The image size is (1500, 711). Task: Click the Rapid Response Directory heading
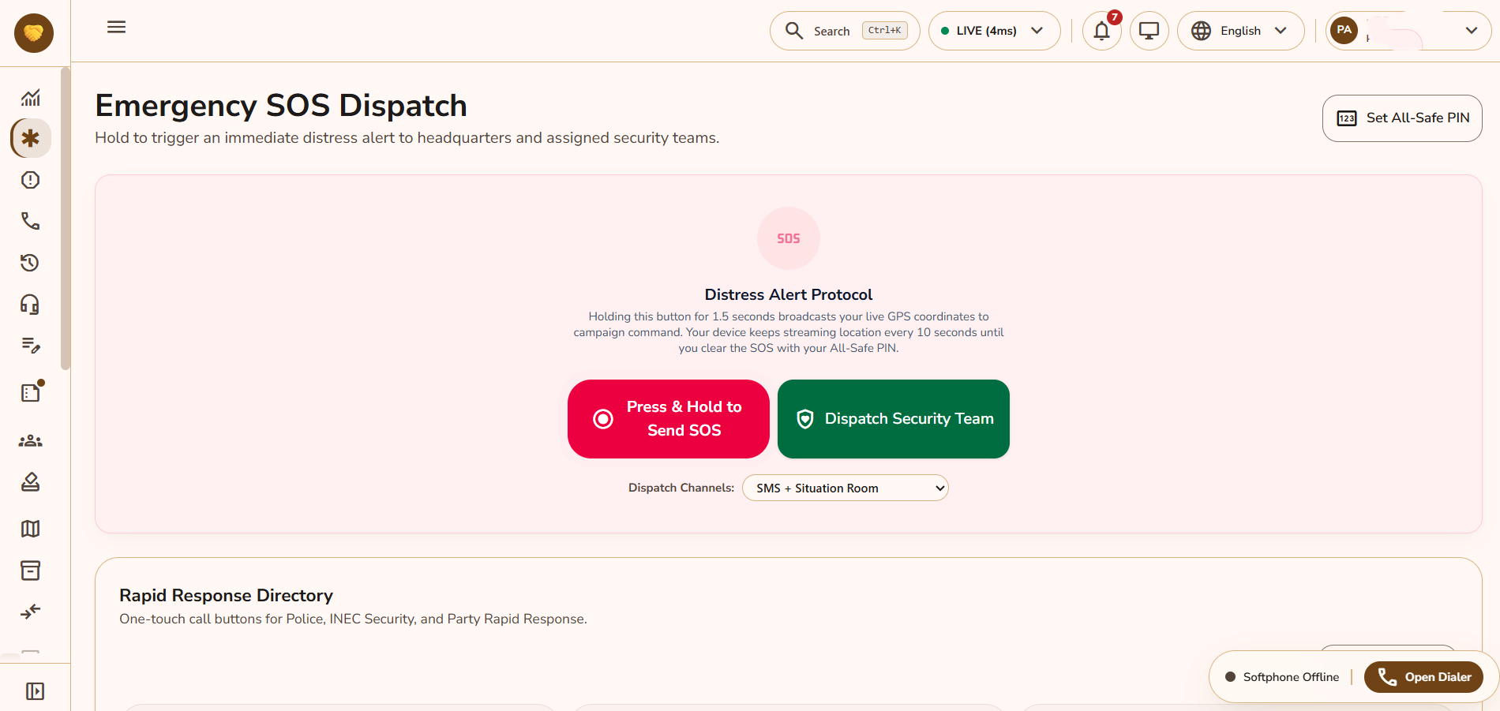(226, 595)
